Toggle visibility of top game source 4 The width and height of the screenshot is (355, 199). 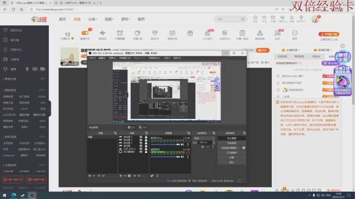coord(141,137)
